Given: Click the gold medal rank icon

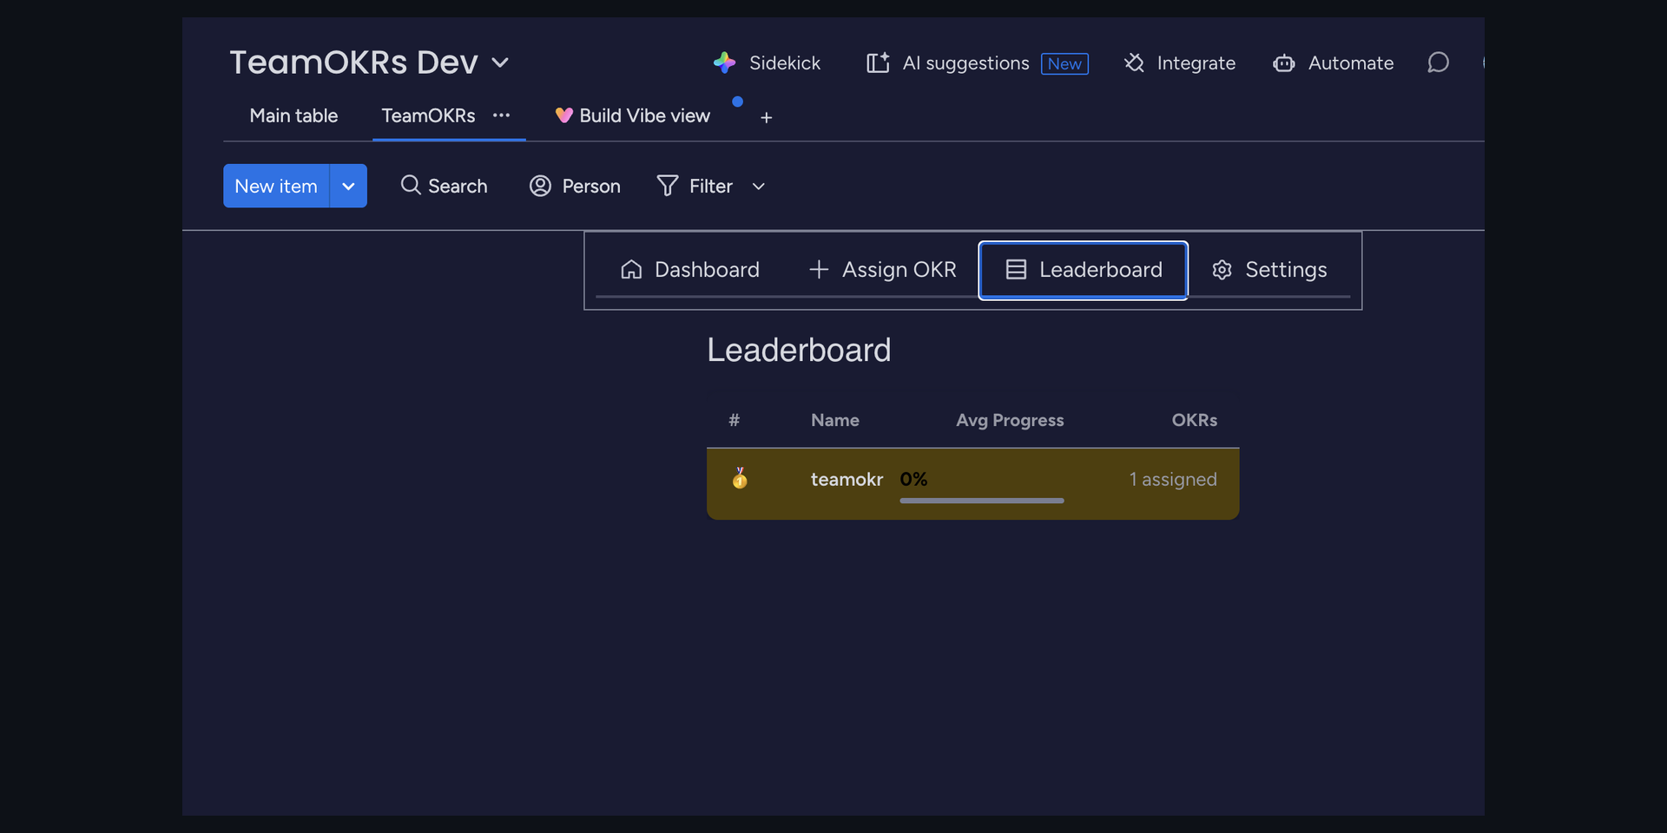Looking at the screenshot, I should tap(740, 478).
